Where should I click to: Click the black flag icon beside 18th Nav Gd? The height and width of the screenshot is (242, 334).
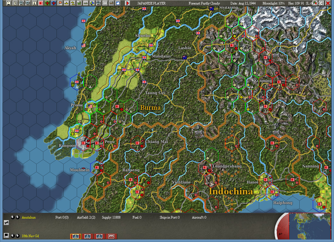6,235
